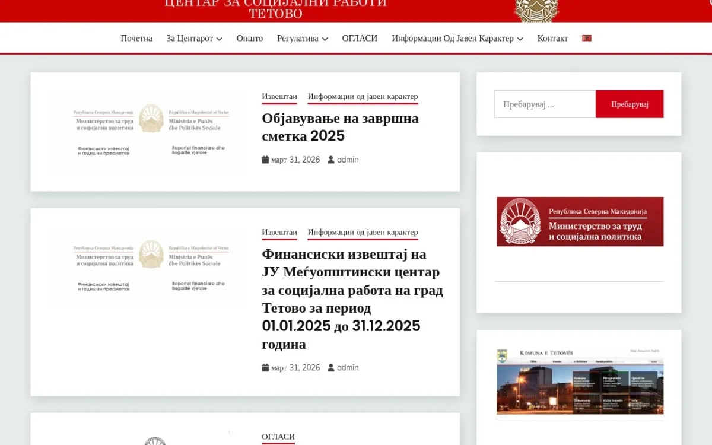712x445 pixels.
Task: Expand the За Центарот submenu chevron
Action: [219, 39]
